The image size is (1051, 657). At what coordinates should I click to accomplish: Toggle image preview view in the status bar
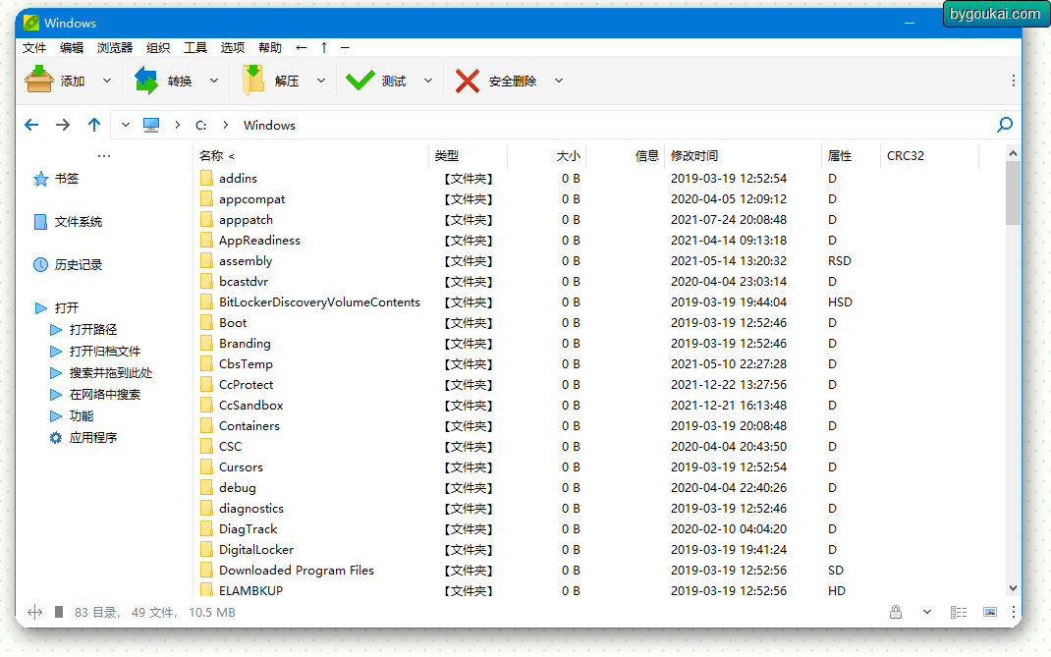[x=990, y=612]
